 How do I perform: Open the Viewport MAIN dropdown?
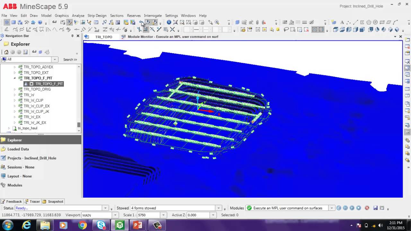click(x=115, y=215)
